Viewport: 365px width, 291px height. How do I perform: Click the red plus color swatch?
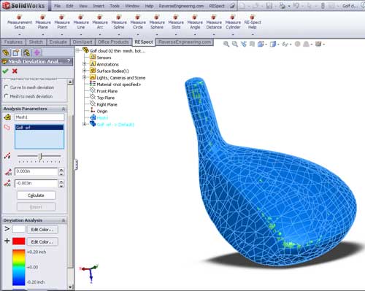19,241
